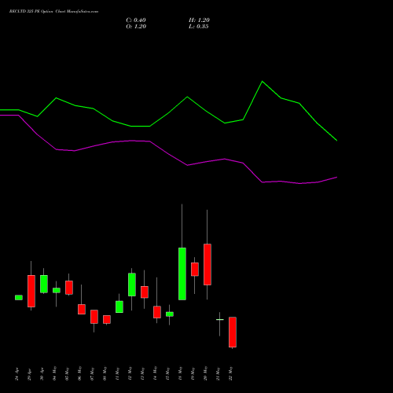The image size is (393, 393).
Task: Click the green candle for 11 May
Action: tap(119, 307)
